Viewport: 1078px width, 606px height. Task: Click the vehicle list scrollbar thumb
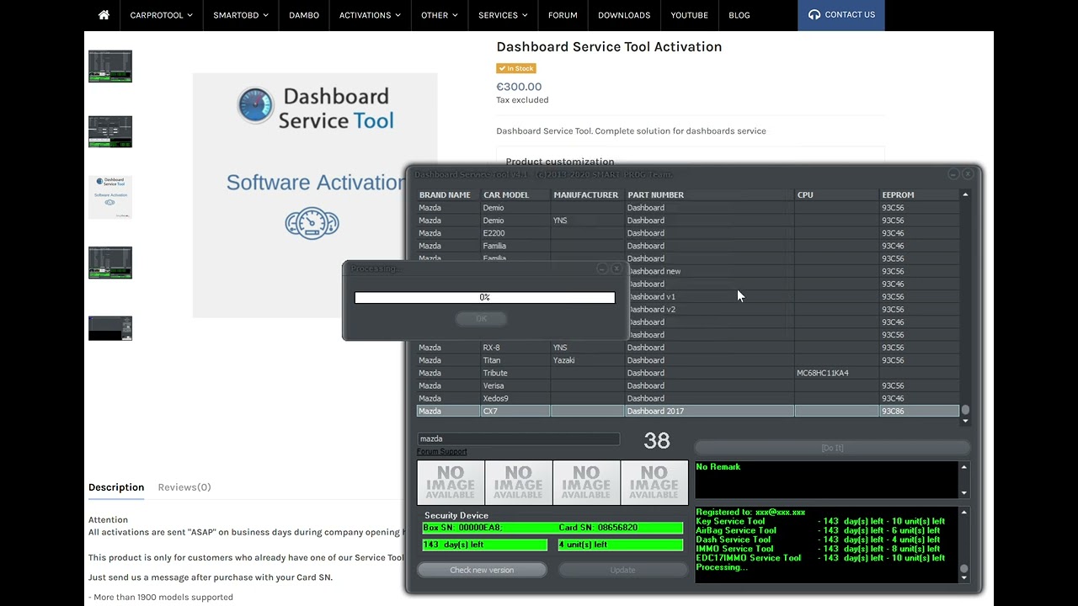965,410
